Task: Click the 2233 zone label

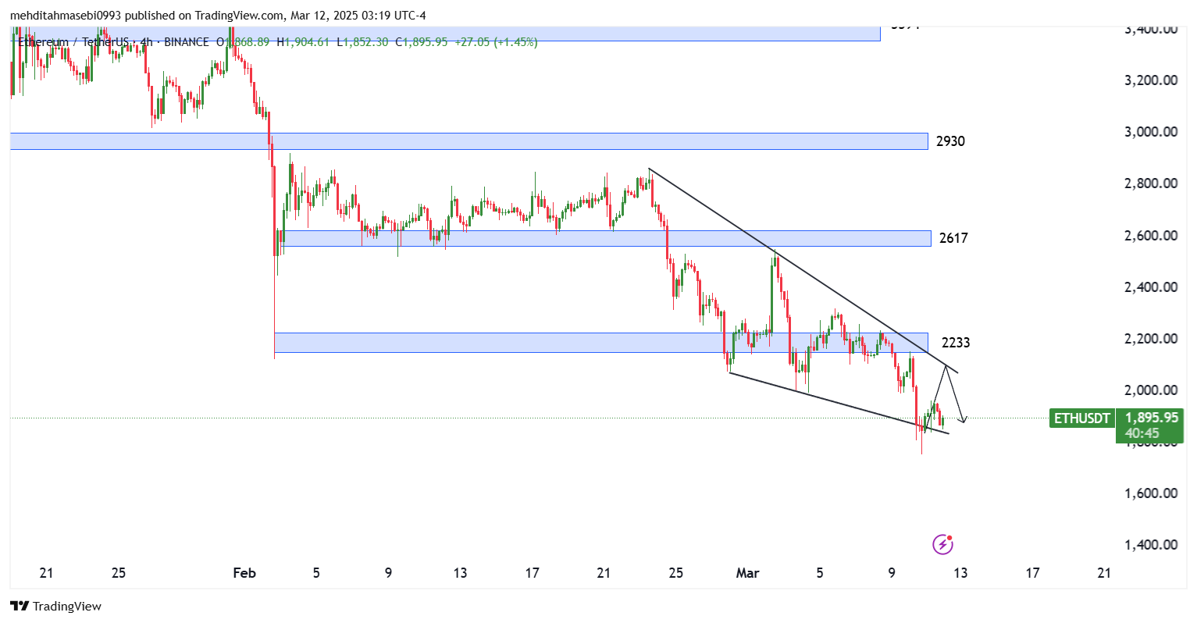Action: pos(956,343)
